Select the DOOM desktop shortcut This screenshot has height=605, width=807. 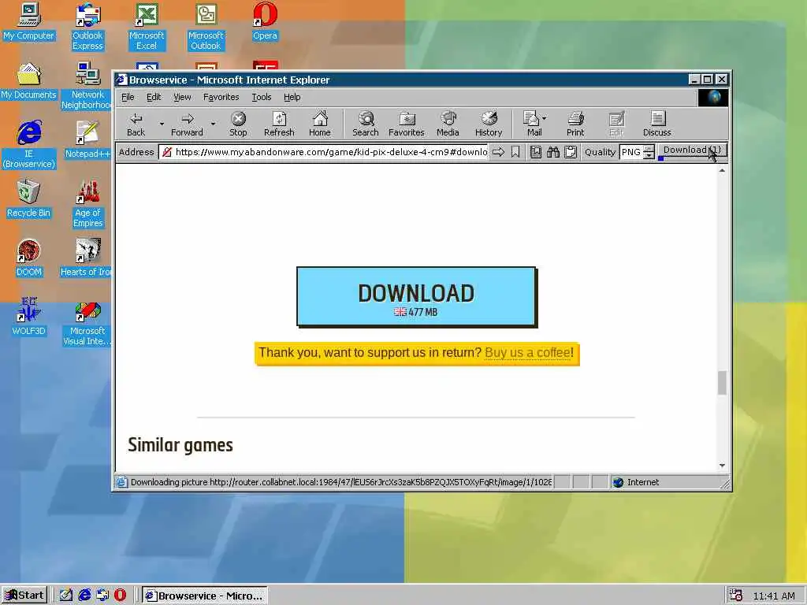coord(29,258)
